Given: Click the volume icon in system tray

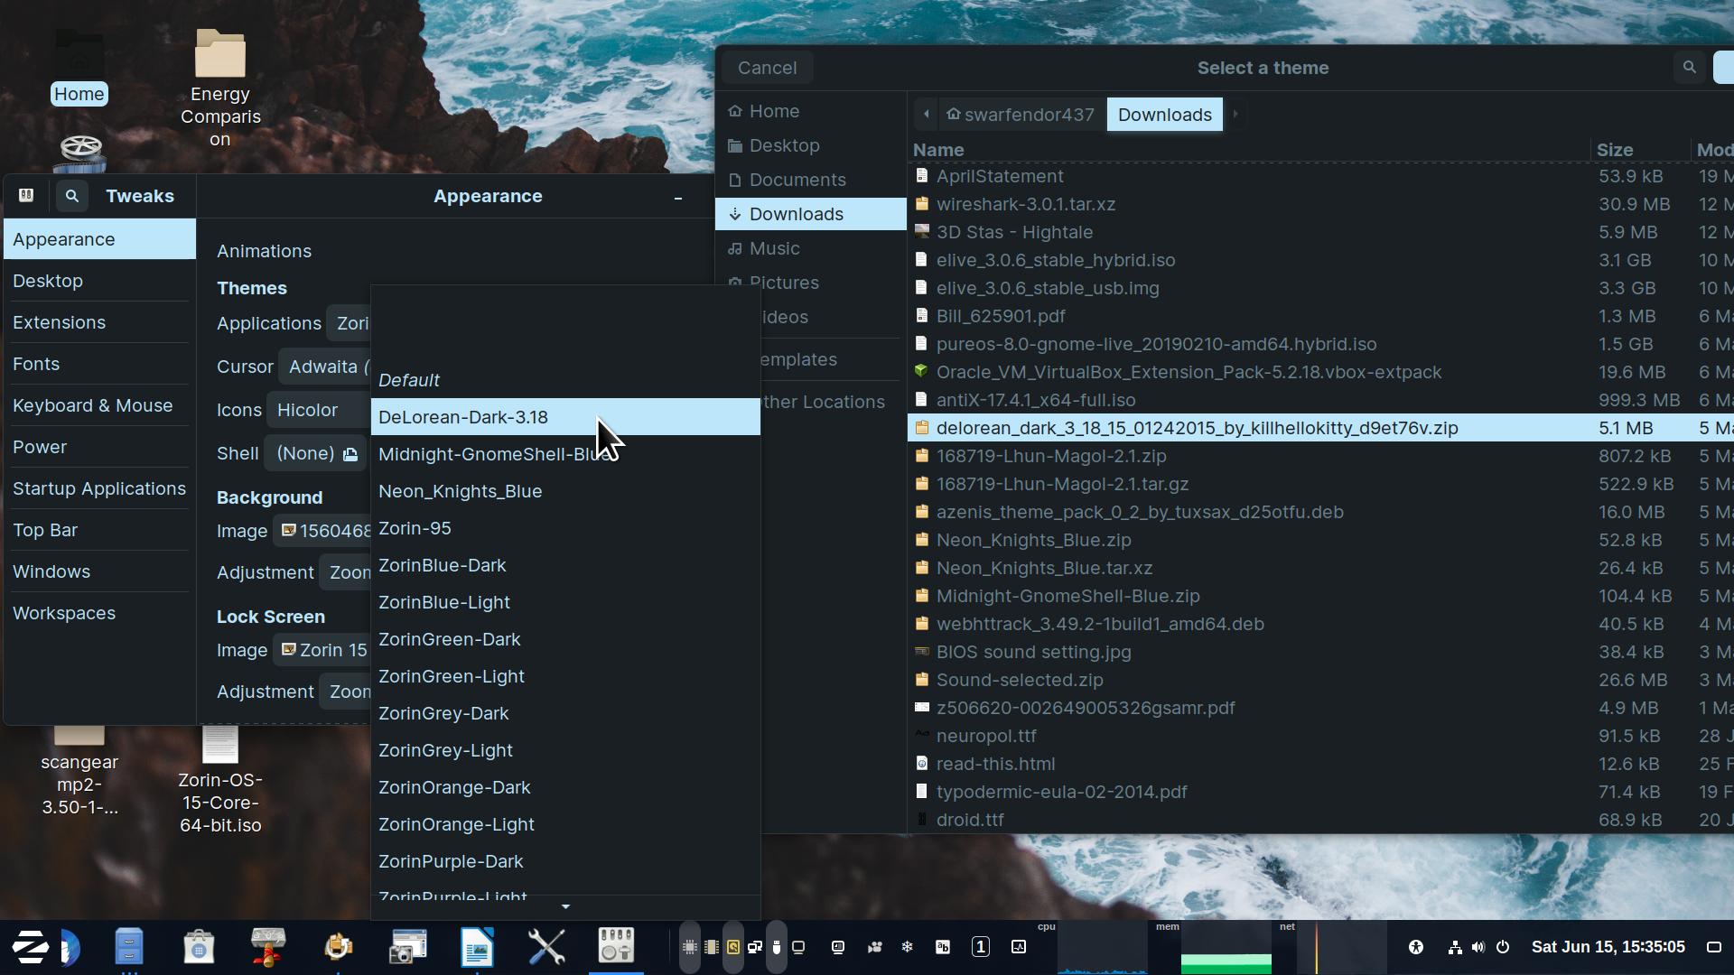Looking at the screenshot, I should click(1478, 947).
